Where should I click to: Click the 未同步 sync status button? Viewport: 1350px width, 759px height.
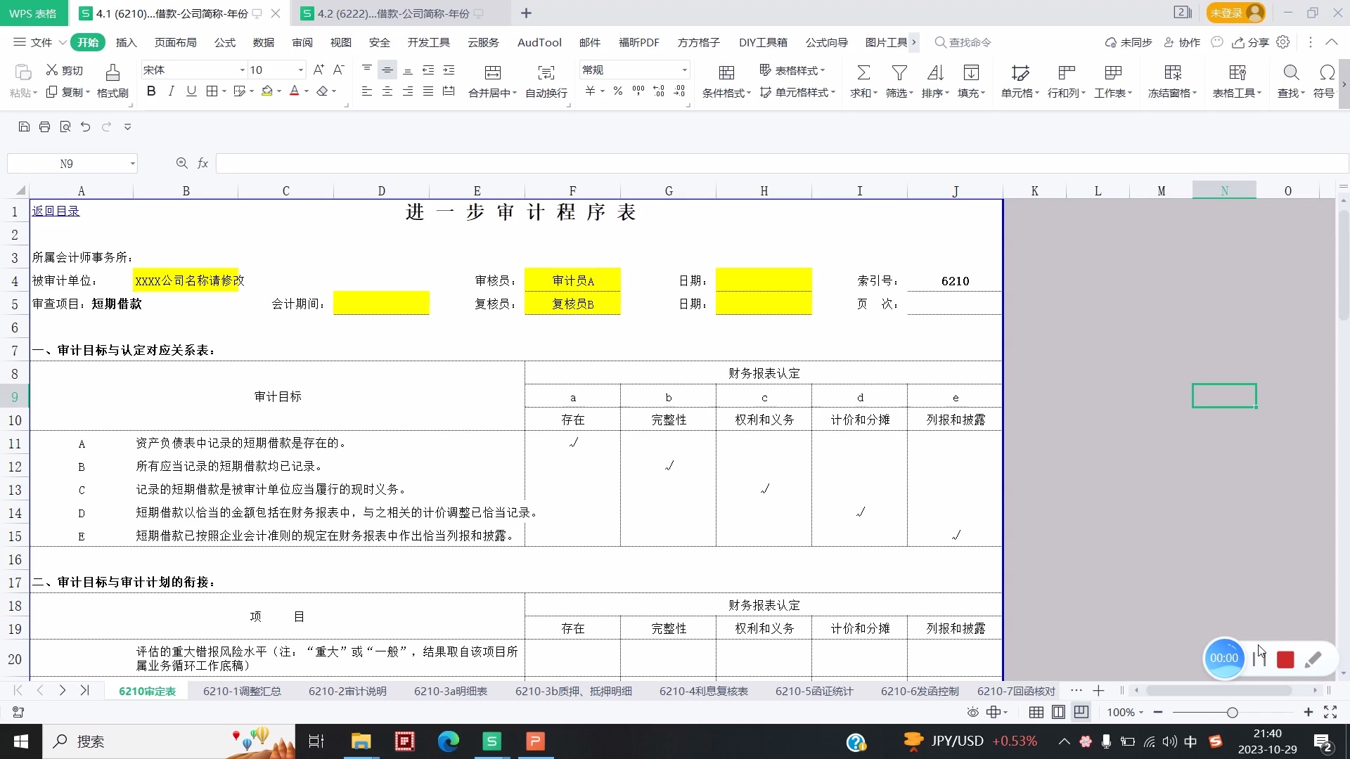pyautogui.click(x=1129, y=42)
